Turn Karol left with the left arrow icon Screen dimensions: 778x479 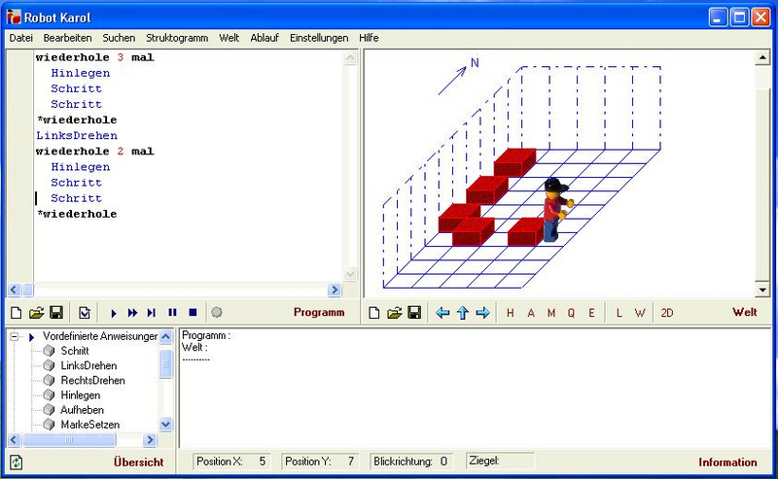point(442,313)
